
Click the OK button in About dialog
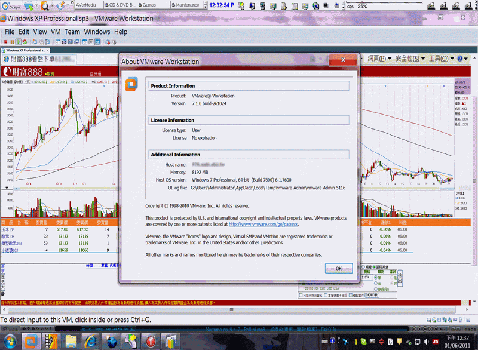pyautogui.click(x=338, y=268)
